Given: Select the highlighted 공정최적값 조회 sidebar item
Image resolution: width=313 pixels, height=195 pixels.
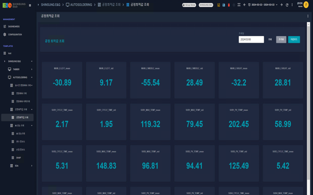Looking at the screenshot, I should (17, 117).
